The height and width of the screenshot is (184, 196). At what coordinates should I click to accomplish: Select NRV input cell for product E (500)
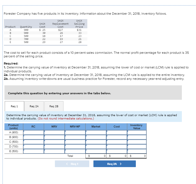(54, 151)
